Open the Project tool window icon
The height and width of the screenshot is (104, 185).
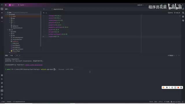pos(2,9)
